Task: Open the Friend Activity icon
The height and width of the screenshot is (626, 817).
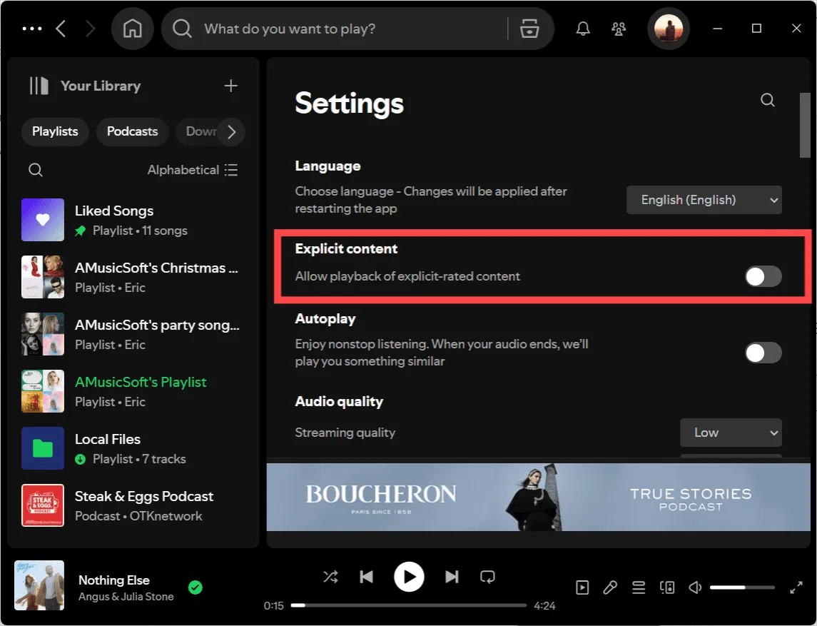Action: click(619, 29)
